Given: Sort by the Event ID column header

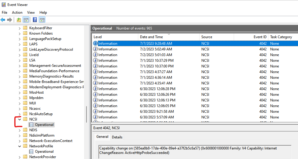Looking at the screenshot, I should 251,37.
